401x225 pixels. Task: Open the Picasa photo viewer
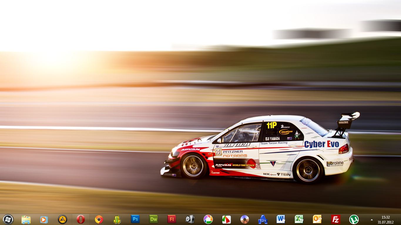point(208,219)
